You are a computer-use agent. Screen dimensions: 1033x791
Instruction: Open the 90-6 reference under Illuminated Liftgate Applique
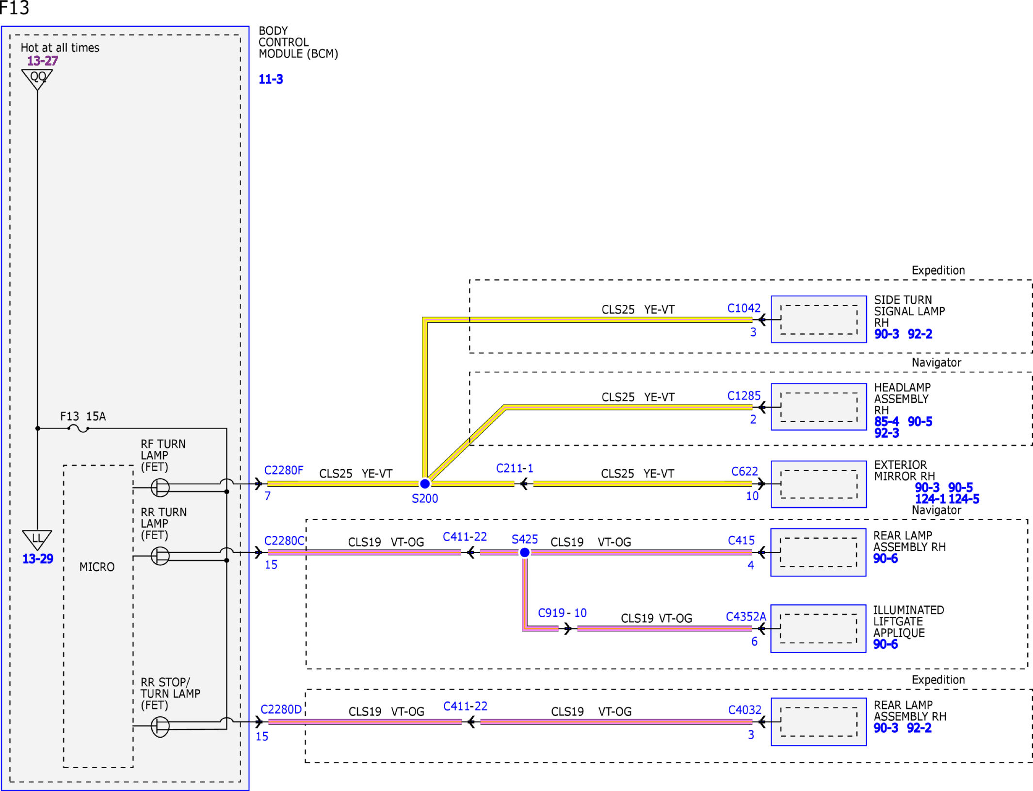click(x=886, y=644)
